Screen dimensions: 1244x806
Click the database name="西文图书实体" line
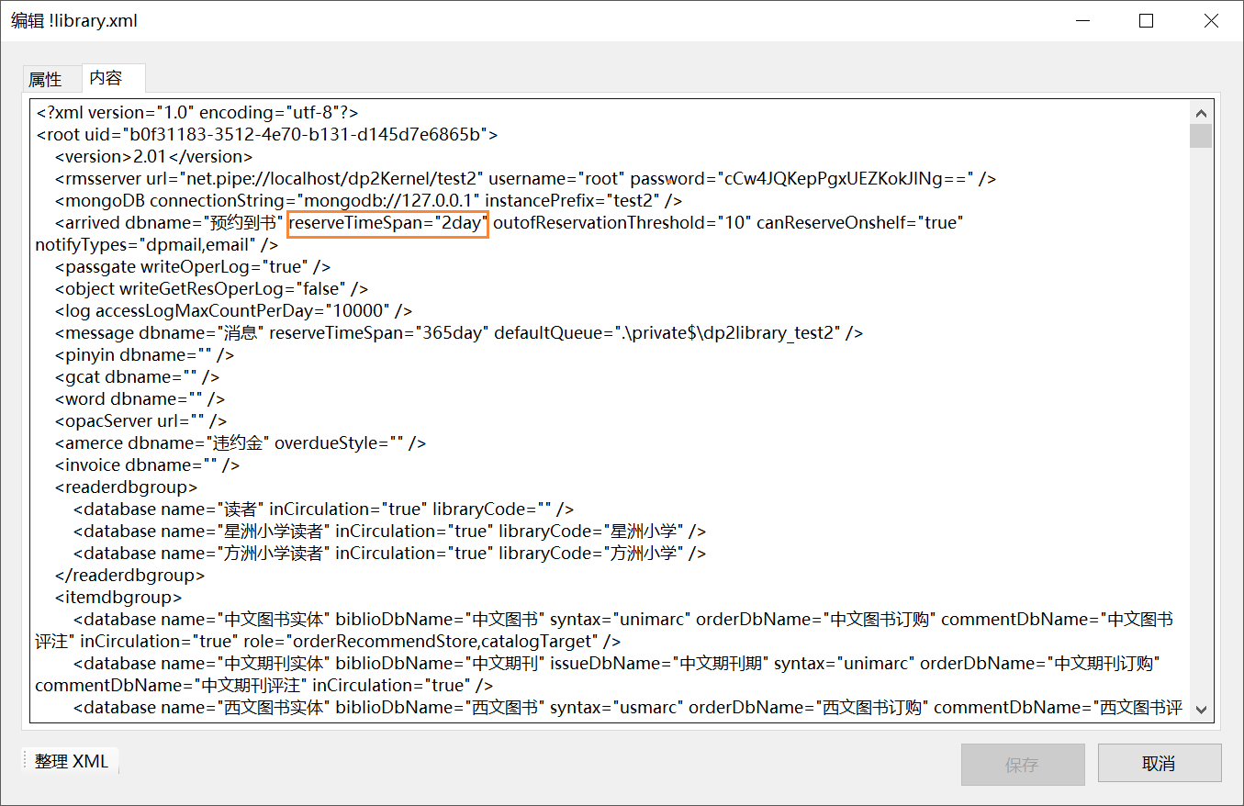[628, 707]
